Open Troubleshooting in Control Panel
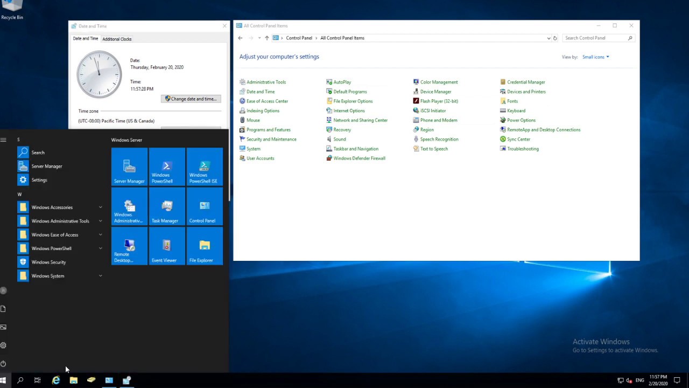This screenshot has width=689, height=388. click(x=519, y=149)
